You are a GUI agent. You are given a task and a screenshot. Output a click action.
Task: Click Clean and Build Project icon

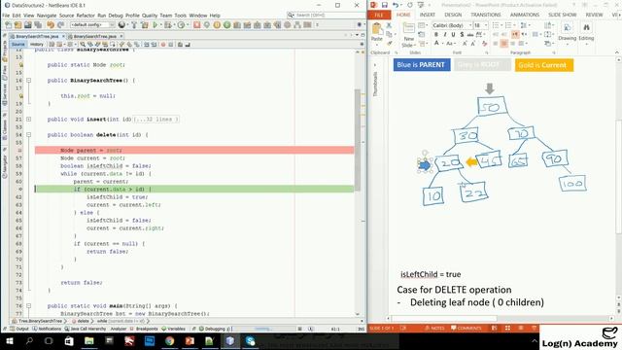tap(145, 25)
